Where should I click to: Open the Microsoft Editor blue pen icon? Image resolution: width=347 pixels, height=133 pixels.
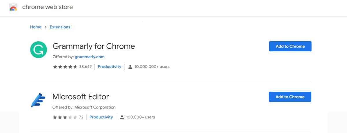pos(38,100)
